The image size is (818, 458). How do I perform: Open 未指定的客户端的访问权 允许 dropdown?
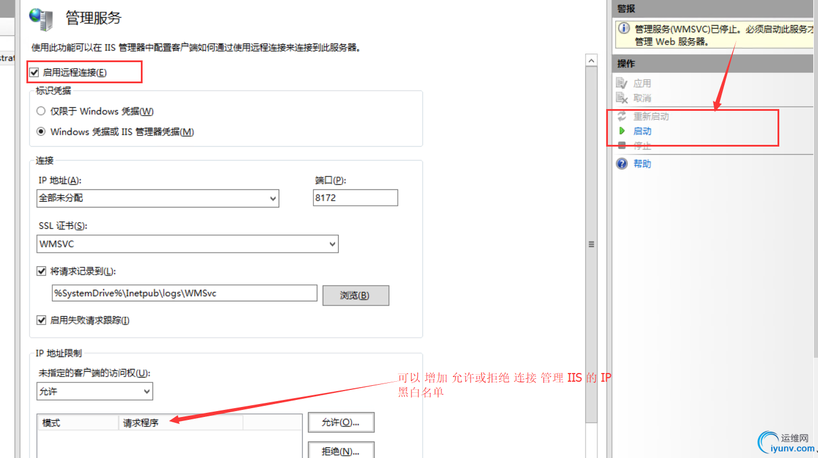(x=94, y=391)
